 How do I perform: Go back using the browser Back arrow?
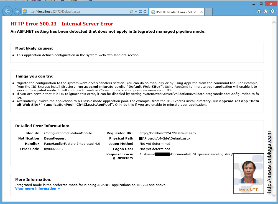(7, 12)
